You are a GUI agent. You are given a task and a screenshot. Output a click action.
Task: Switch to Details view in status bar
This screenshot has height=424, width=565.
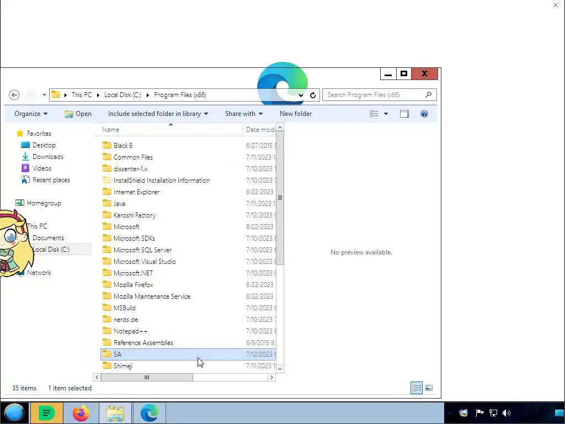416,388
